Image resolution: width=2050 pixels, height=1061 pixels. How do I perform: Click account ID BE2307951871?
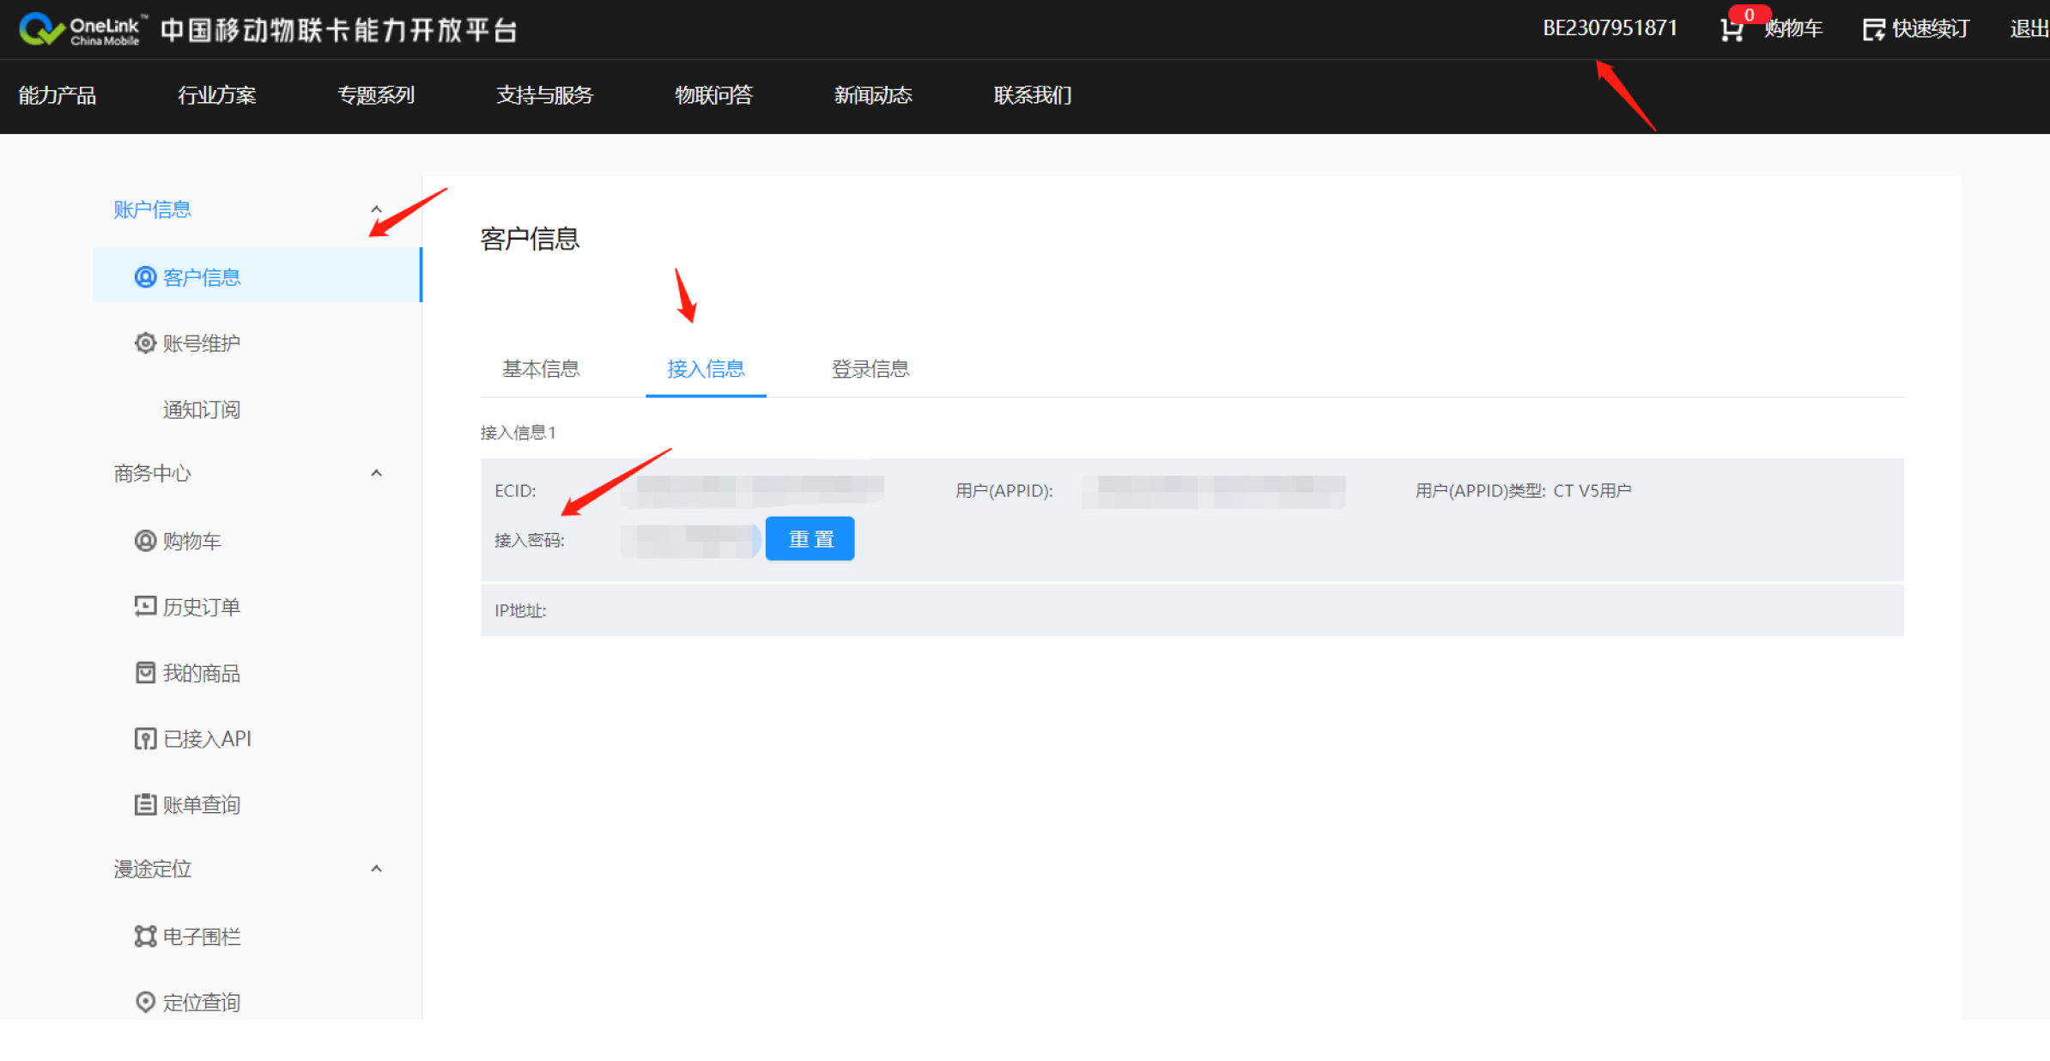pos(1610,28)
